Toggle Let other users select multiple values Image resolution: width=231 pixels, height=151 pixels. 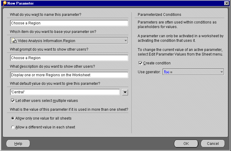[x=13, y=101]
